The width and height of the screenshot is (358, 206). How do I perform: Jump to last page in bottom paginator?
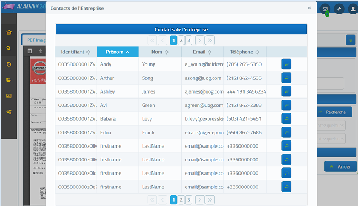pos(210,200)
